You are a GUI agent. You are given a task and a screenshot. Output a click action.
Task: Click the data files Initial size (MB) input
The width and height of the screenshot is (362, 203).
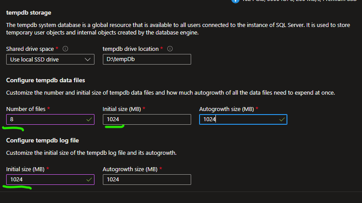click(147, 119)
